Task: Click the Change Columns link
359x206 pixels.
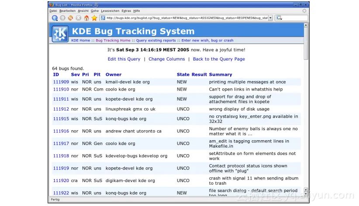Action: (x=167, y=59)
